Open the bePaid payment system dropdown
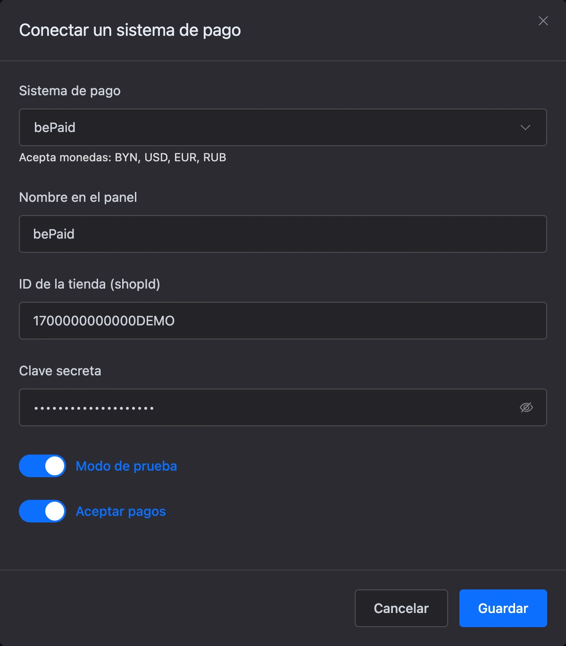 [283, 127]
